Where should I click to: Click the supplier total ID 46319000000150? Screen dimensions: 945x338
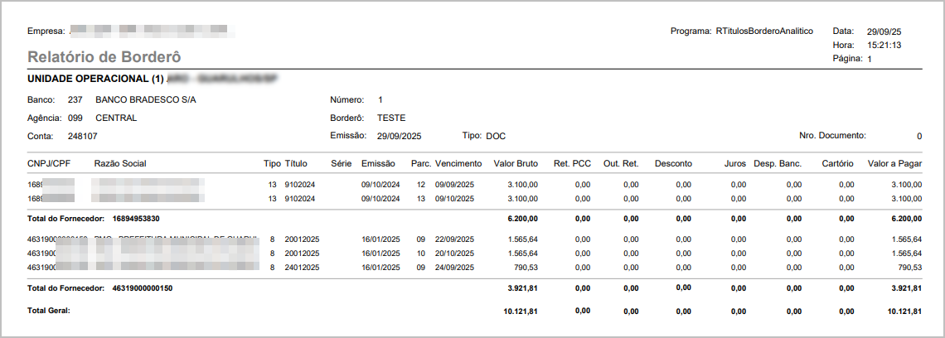pyautogui.click(x=143, y=288)
